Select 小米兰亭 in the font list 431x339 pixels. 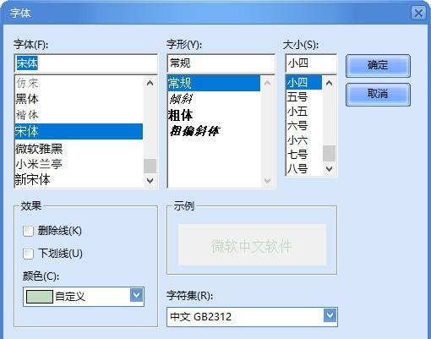[79, 164]
